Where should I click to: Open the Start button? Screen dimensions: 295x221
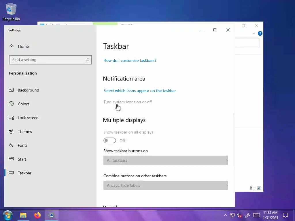(x=8, y=215)
